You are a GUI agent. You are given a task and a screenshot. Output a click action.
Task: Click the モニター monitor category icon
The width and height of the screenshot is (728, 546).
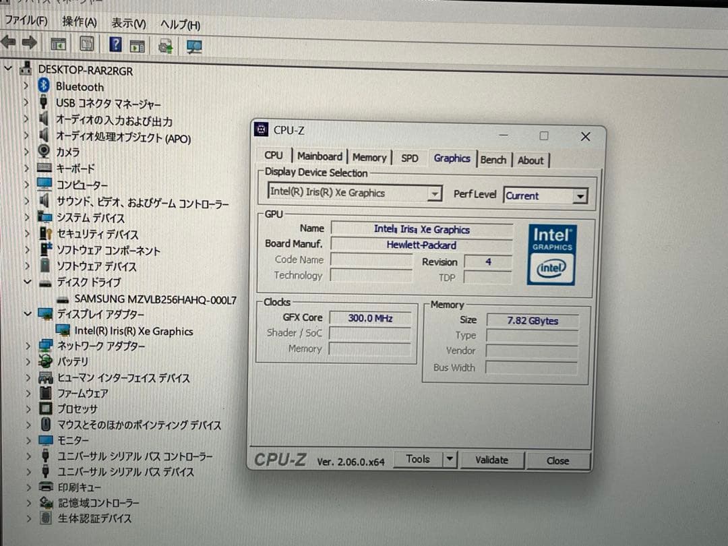[46, 439]
